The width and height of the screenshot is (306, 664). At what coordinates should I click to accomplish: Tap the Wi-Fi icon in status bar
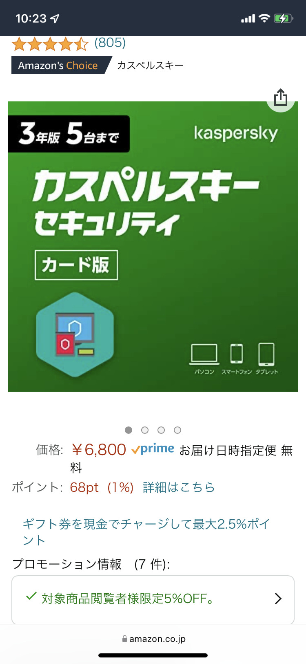(x=265, y=18)
